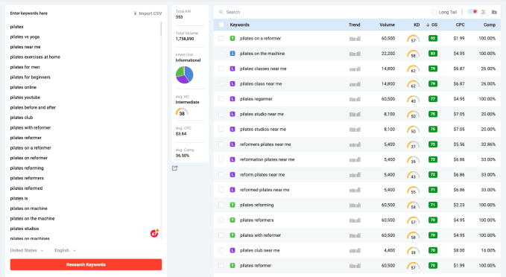Select checkbox for pilates classes near me
Viewport: 506px width, 277px height.
tap(221, 69)
